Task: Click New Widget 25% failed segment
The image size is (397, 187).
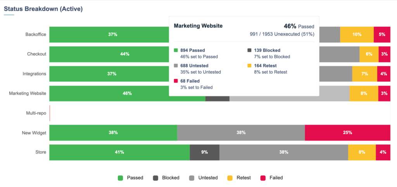Action: coord(347,132)
